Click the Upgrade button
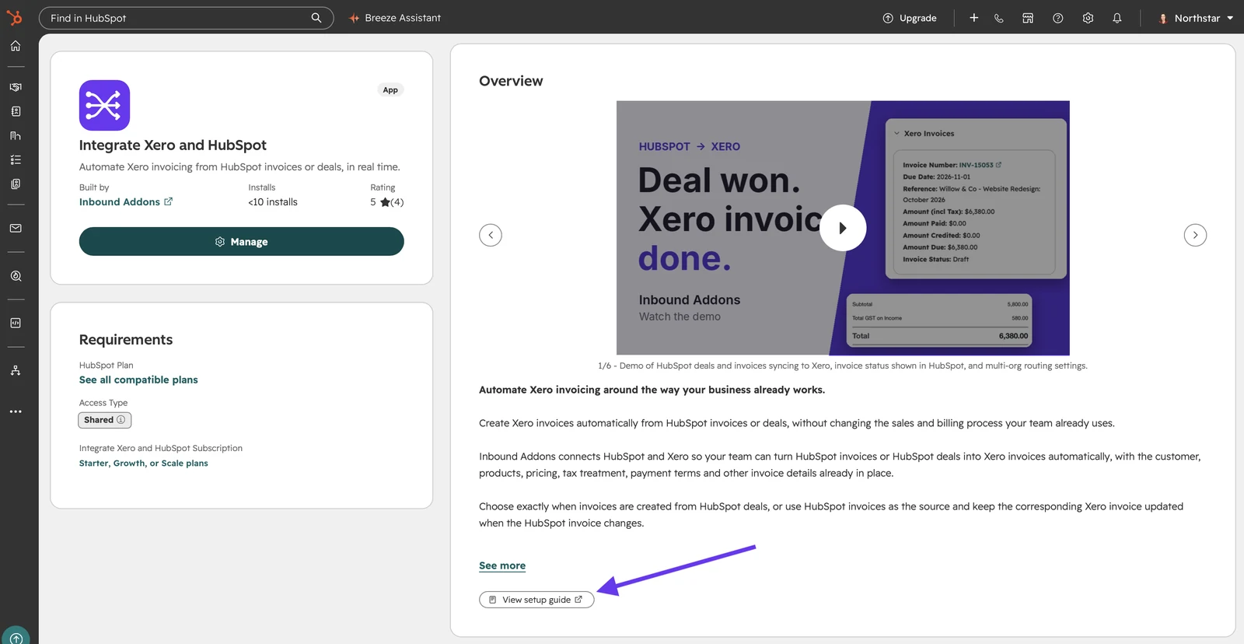 click(910, 18)
